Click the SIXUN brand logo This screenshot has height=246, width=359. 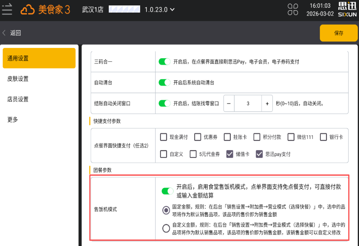click(x=347, y=10)
